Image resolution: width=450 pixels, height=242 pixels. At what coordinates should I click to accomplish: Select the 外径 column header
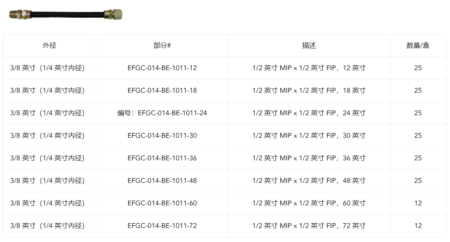click(49, 46)
